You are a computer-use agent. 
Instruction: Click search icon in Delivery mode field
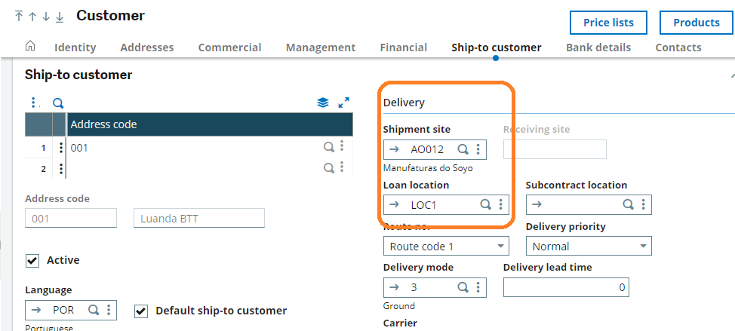(x=463, y=287)
